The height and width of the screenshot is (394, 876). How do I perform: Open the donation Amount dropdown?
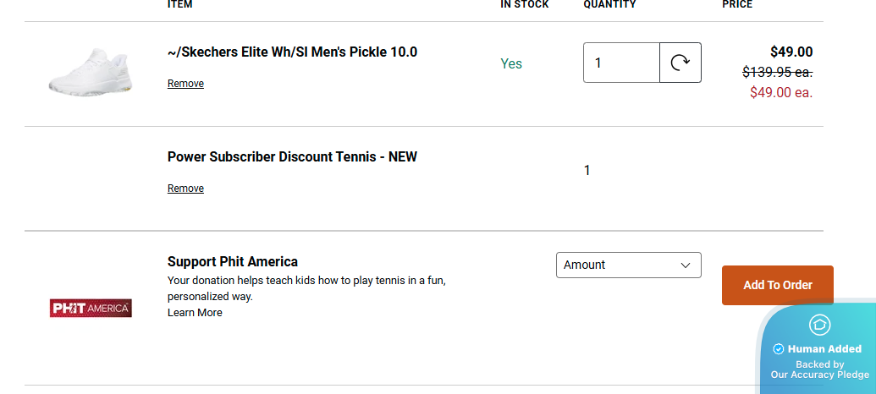628,265
